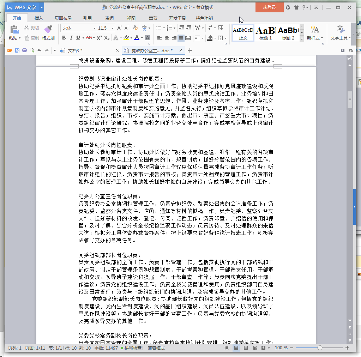Viewport: 361px width, 357px height.
Task: Toggle underline formatting
Action: 78,38
